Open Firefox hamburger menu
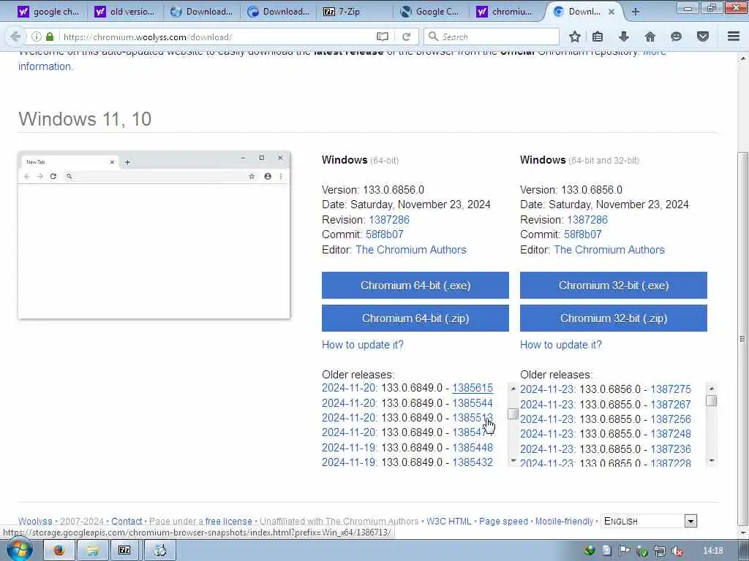 pos(734,37)
